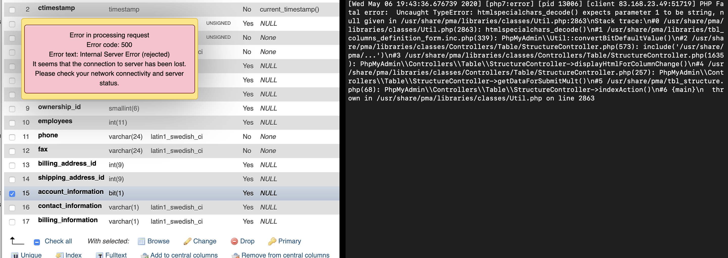Check the phone row checkbox
The height and width of the screenshot is (258, 728).
(x=12, y=137)
